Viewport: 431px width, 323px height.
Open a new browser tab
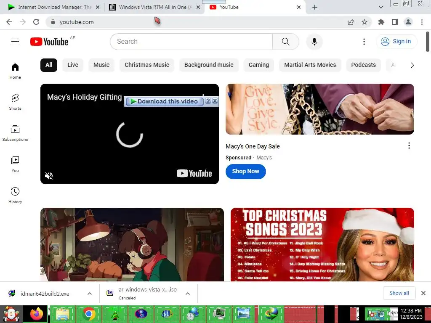coord(315,7)
